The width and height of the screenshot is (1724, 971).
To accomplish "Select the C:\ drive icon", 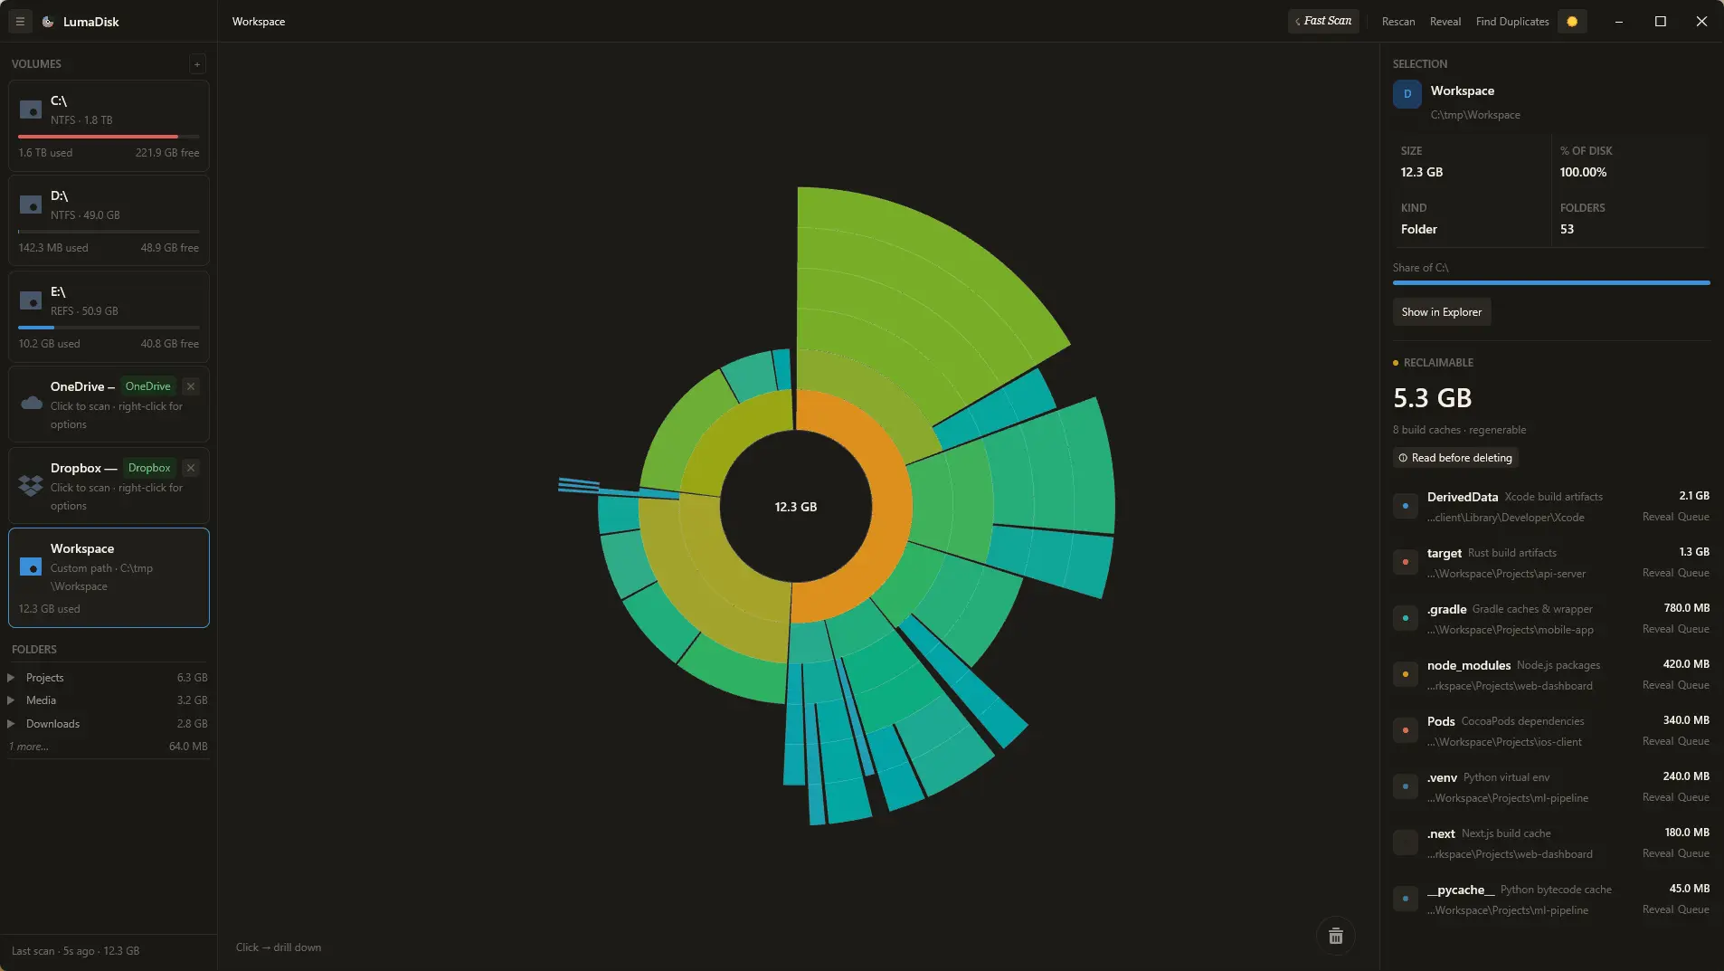I will tap(31, 110).
